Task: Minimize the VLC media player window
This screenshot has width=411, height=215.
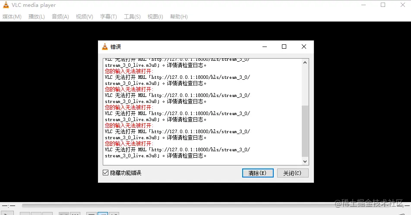Action: pos(364,5)
